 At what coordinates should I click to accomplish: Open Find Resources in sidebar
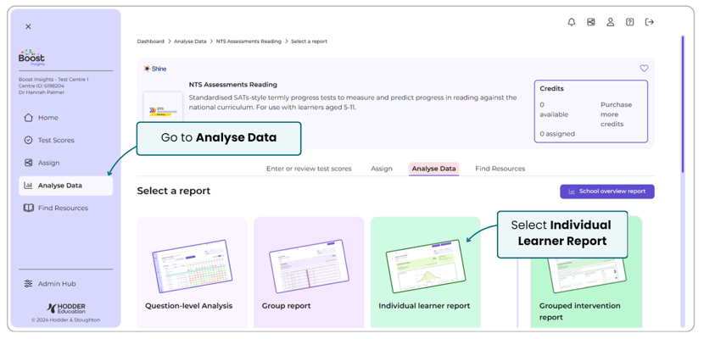[62, 208]
